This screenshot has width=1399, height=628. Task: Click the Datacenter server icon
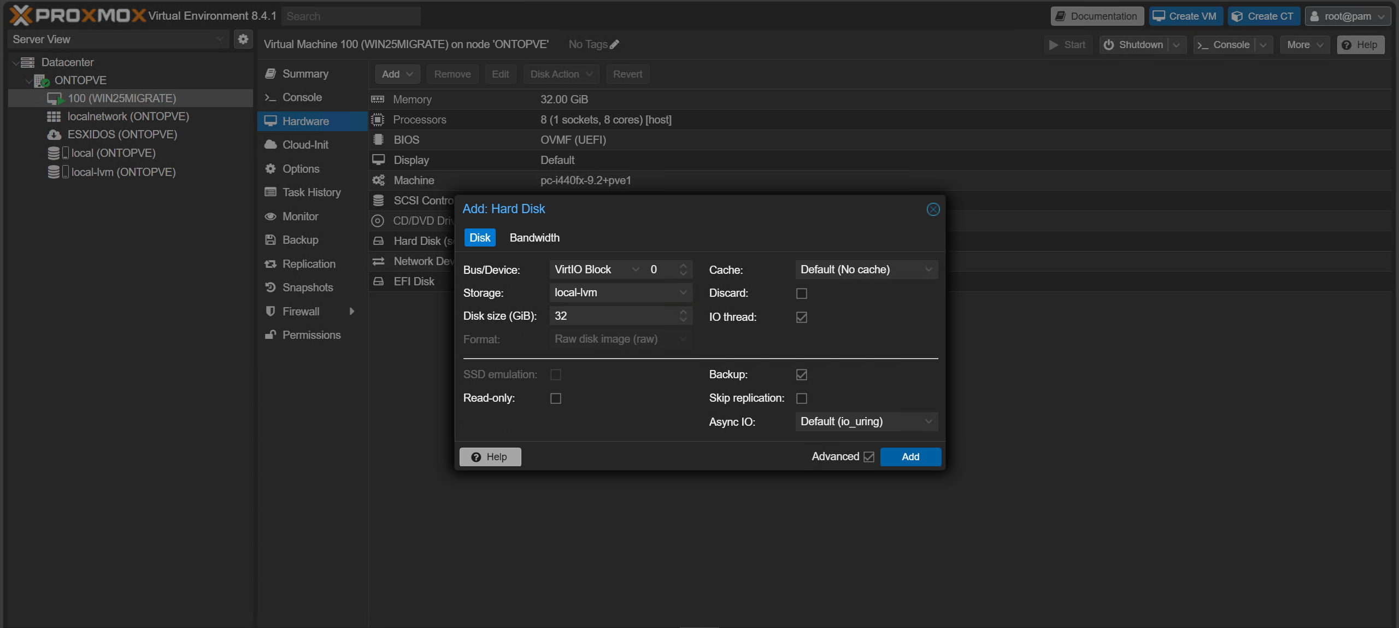pos(28,62)
